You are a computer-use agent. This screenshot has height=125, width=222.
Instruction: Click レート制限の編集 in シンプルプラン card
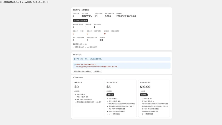click(x=114, y=114)
